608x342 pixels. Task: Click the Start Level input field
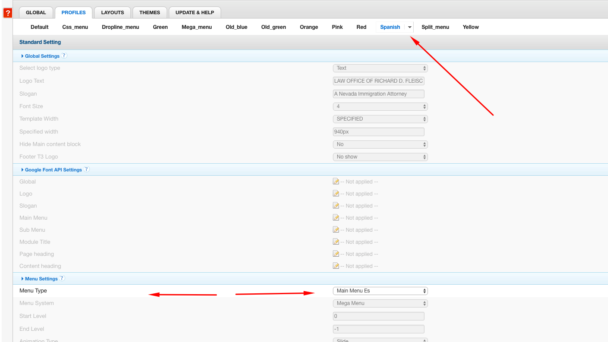(x=379, y=316)
